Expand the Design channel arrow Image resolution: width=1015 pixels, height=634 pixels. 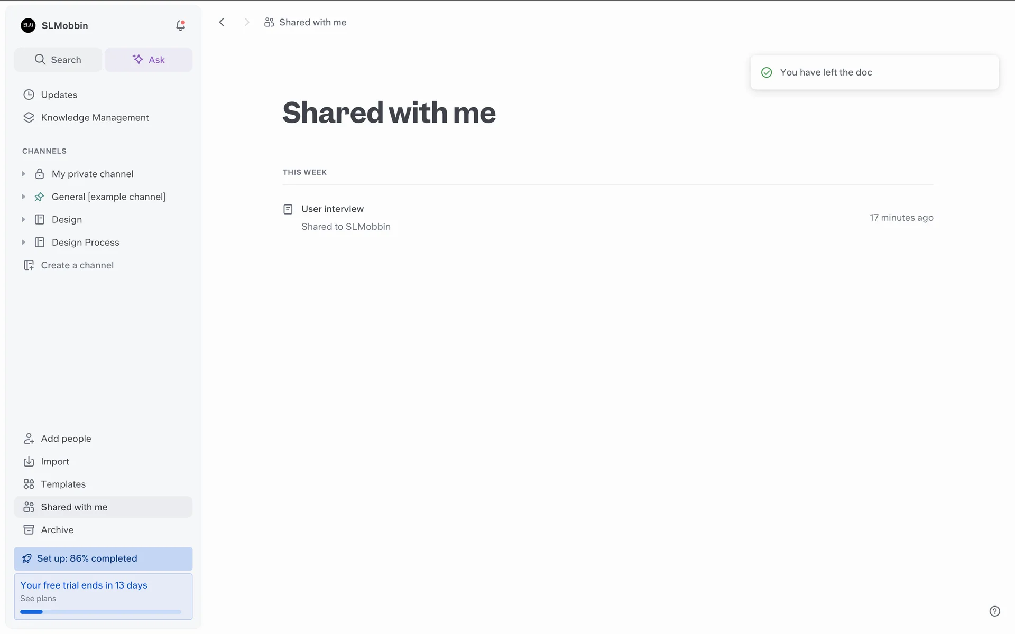23,219
